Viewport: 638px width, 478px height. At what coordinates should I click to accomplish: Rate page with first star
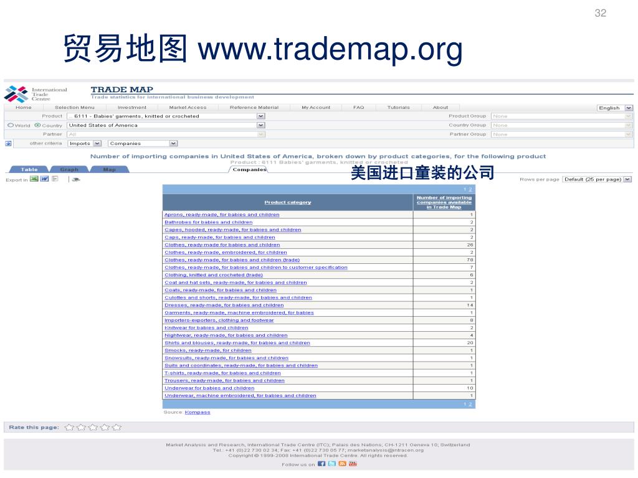pos(69,427)
